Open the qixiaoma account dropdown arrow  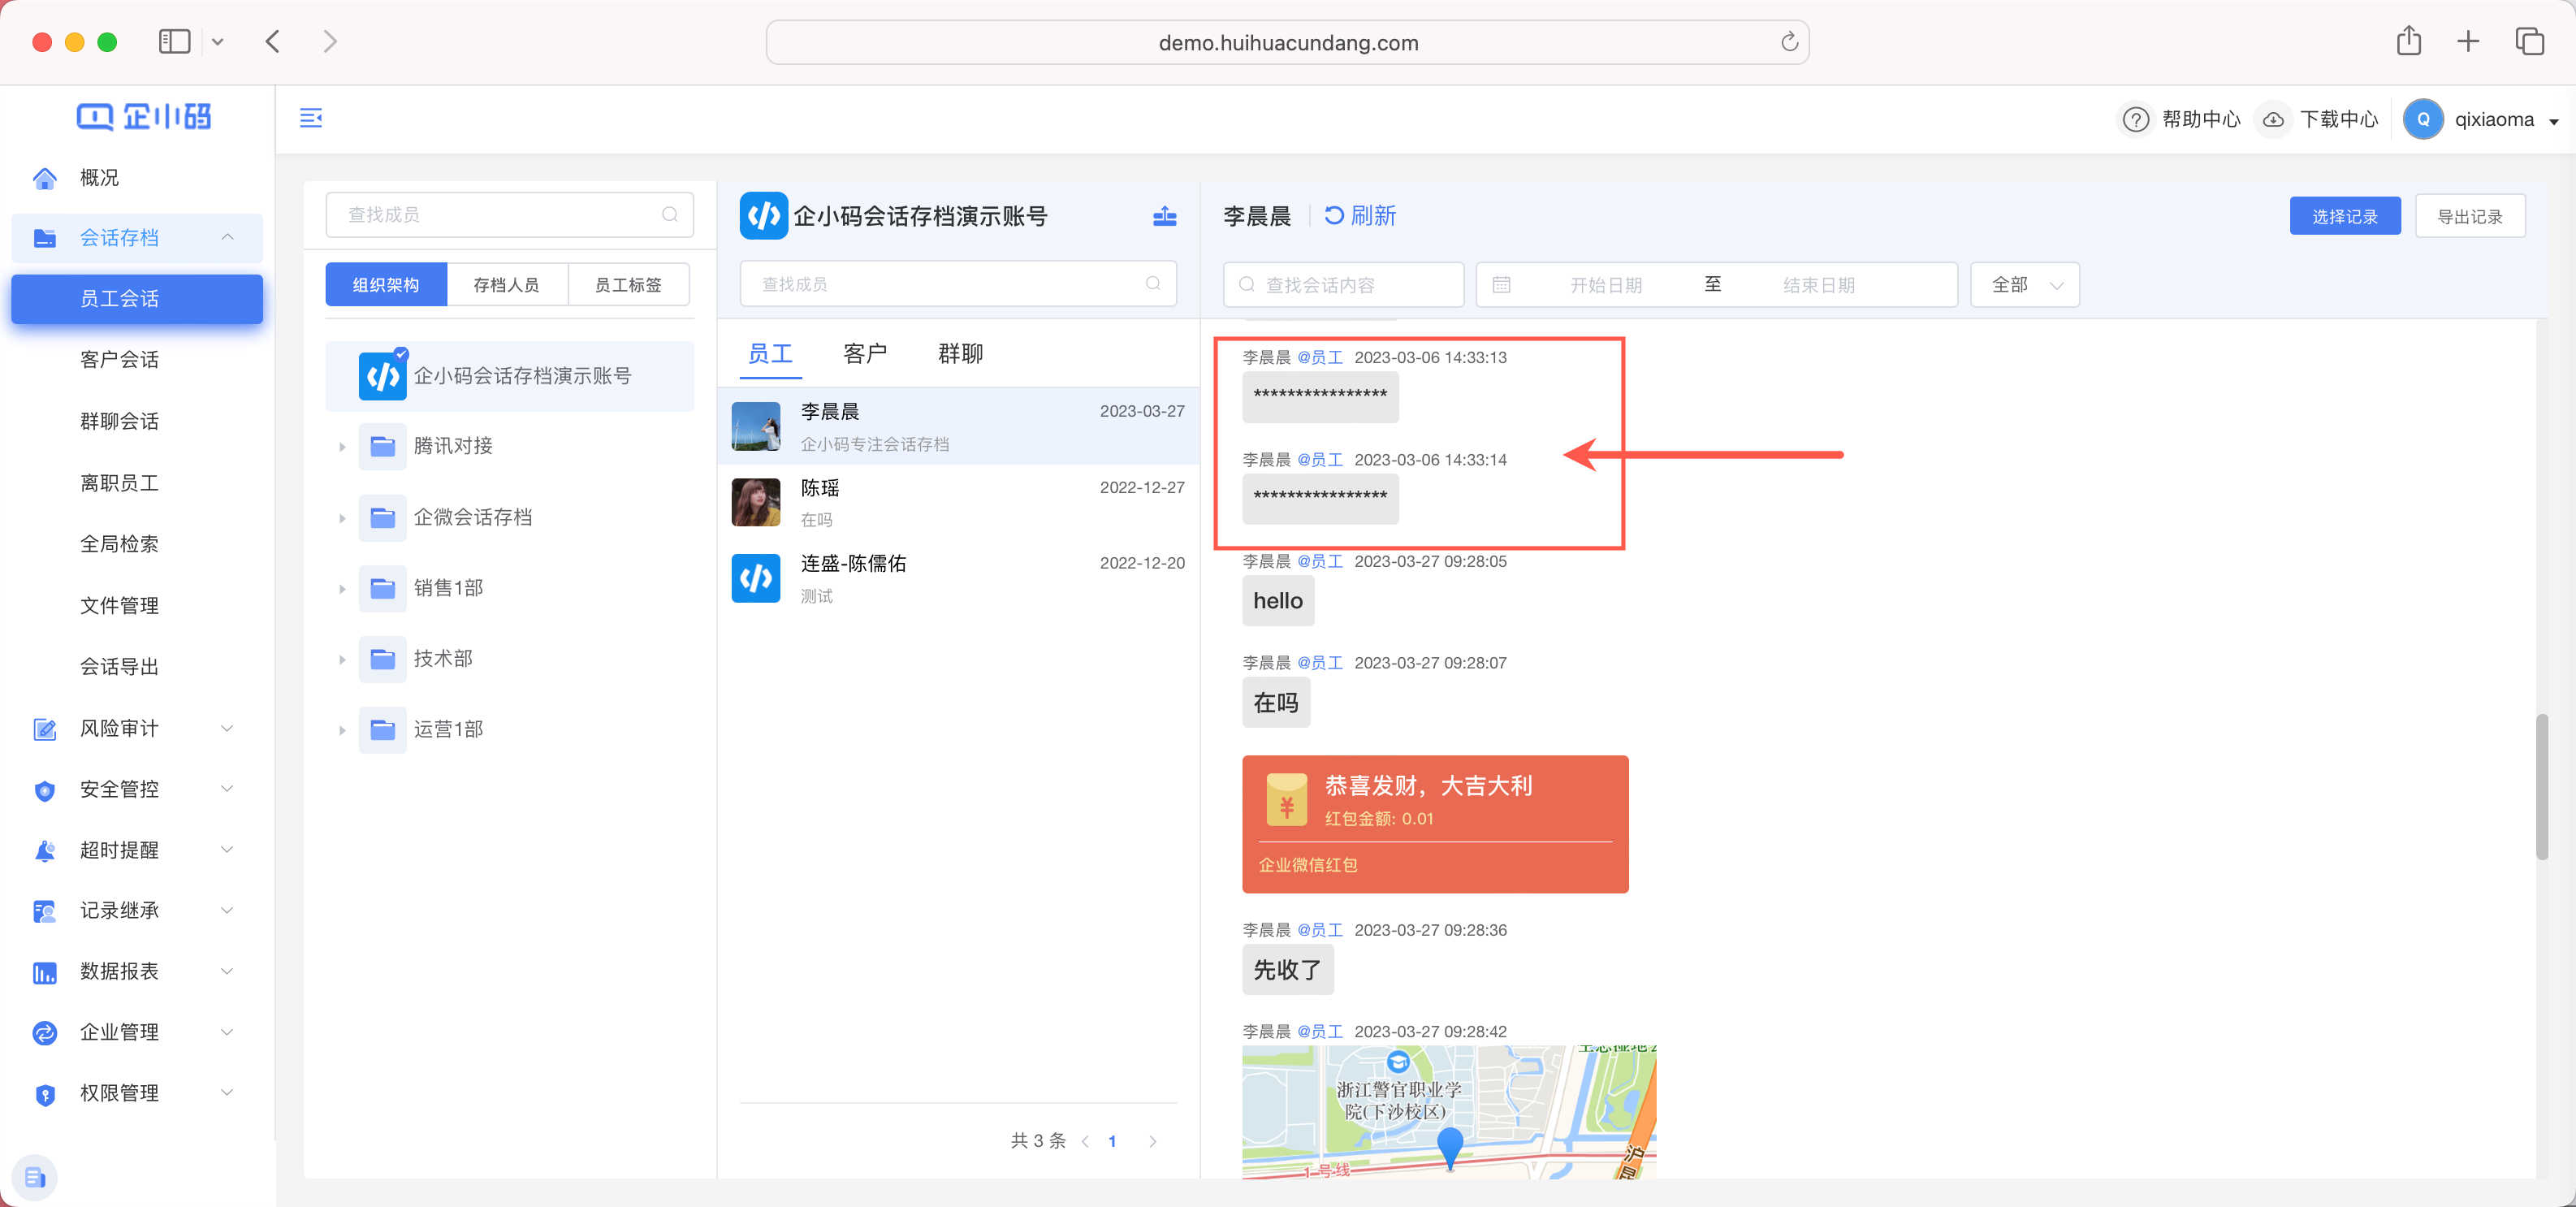pos(2553,121)
